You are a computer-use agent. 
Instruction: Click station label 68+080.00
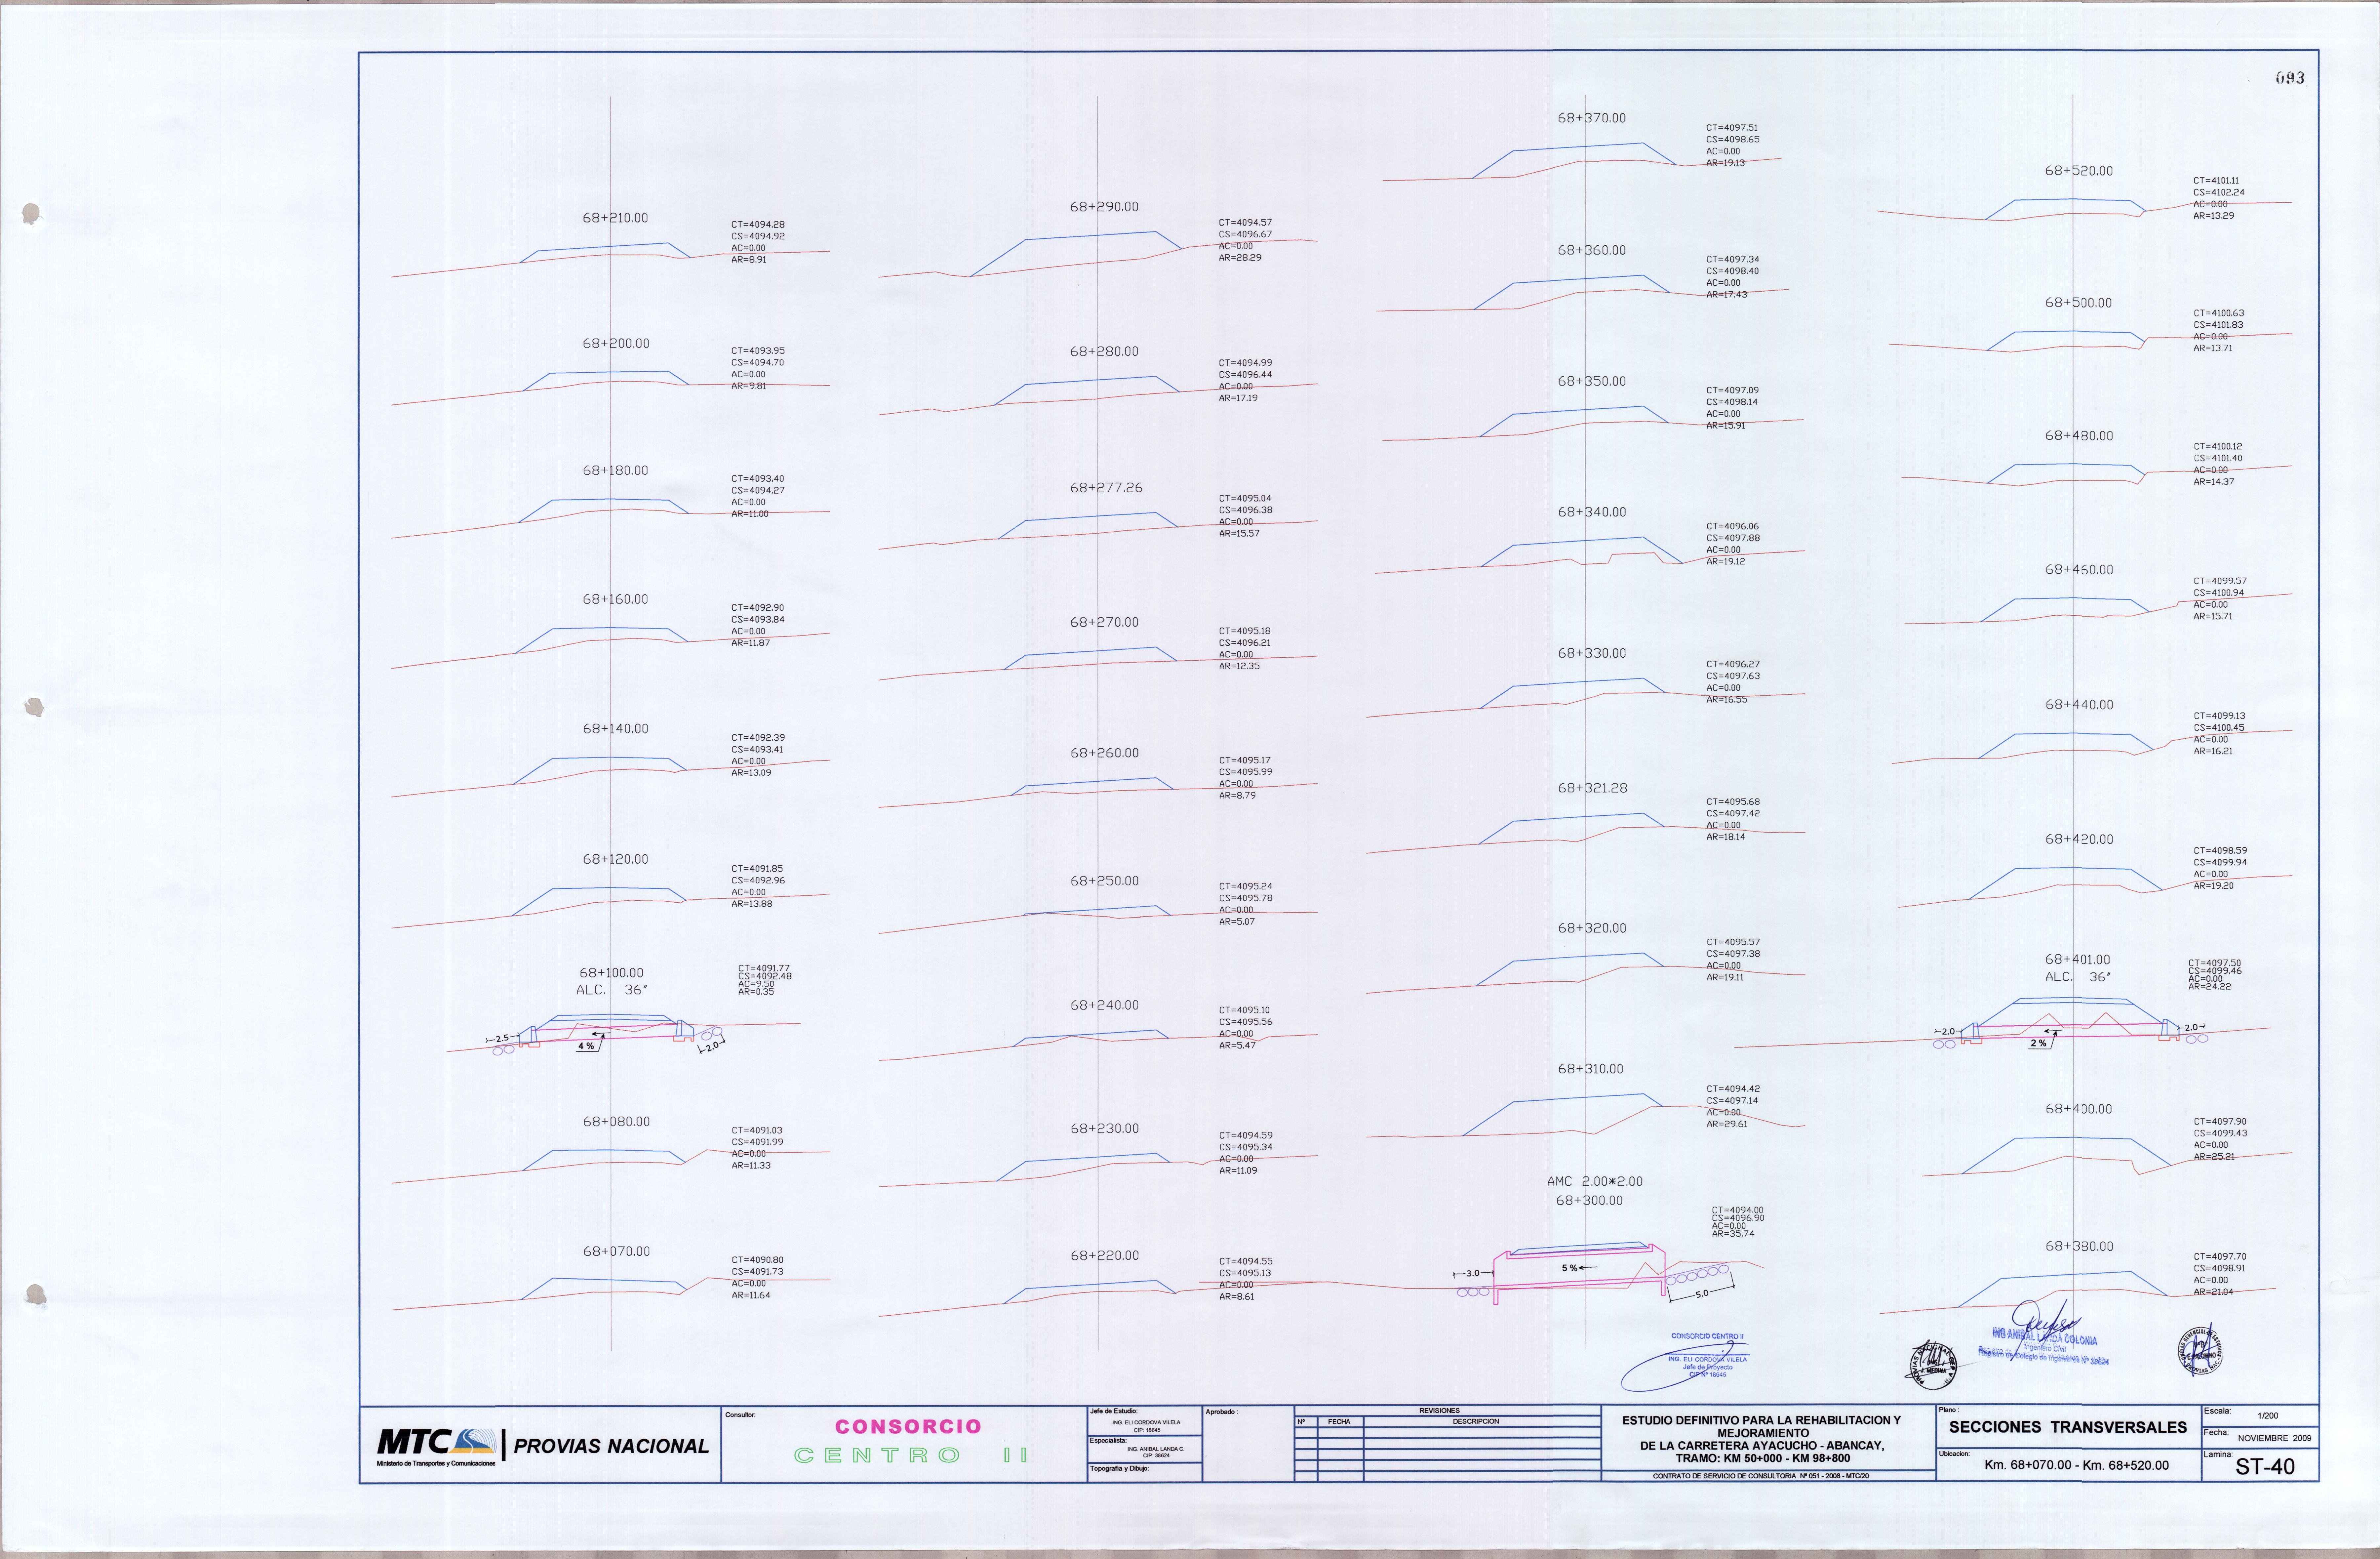tap(616, 1122)
